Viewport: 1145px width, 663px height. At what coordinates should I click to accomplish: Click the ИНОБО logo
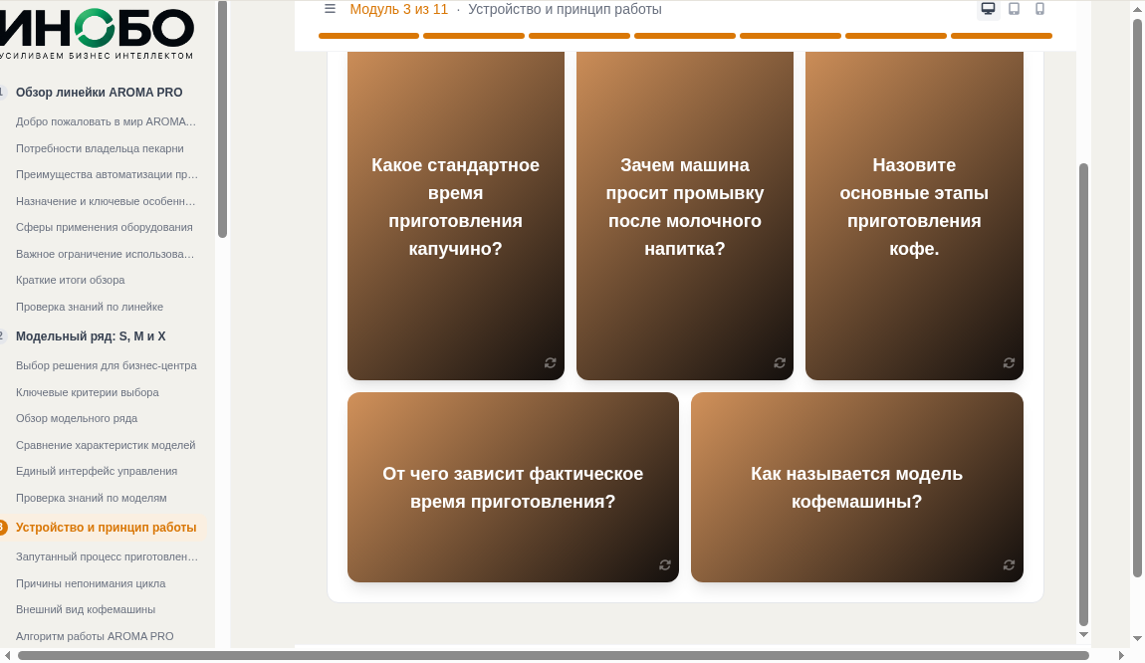[98, 33]
